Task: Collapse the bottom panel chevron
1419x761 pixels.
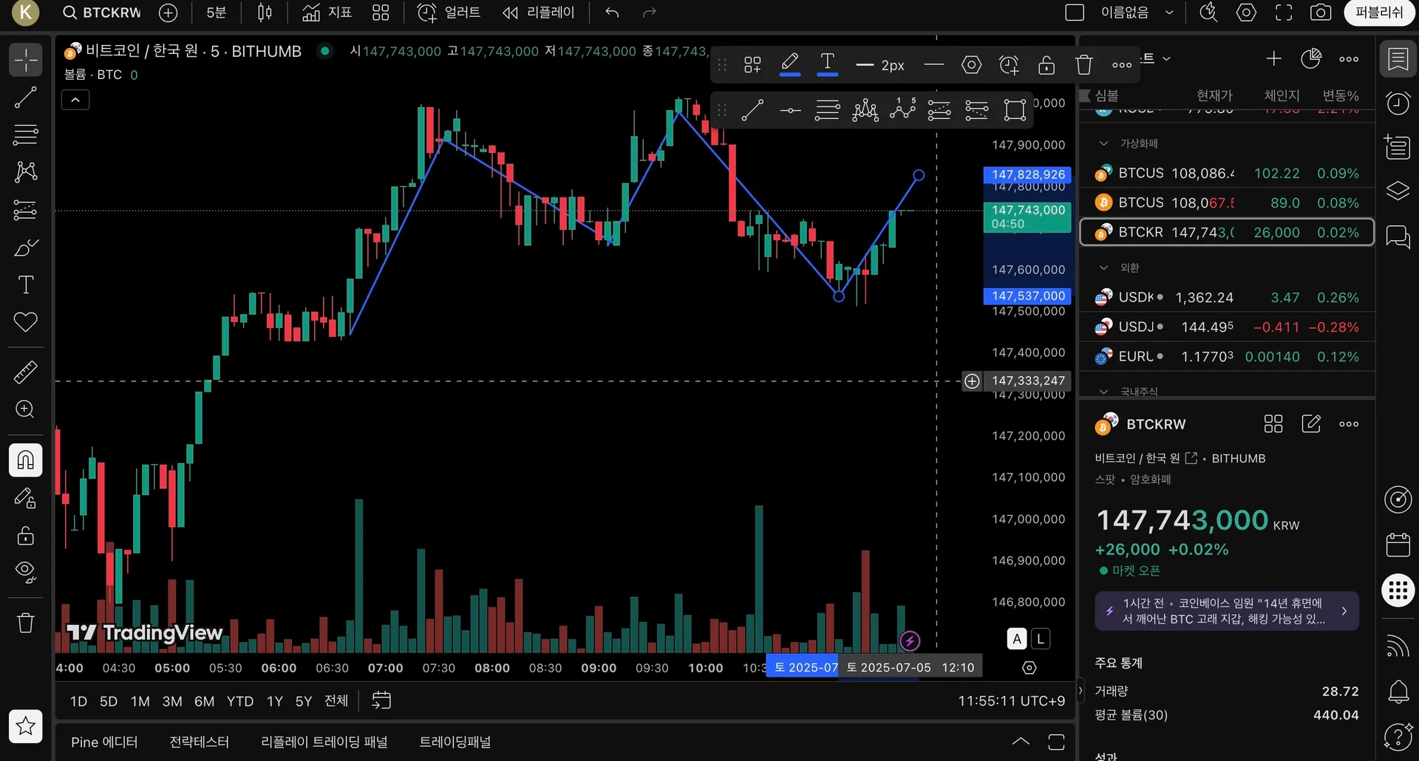Action: [1021, 742]
